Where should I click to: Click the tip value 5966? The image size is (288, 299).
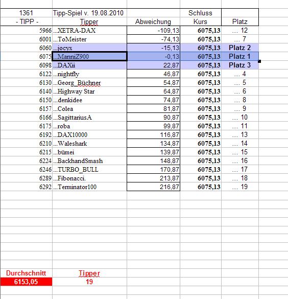click(x=26, y=30)
